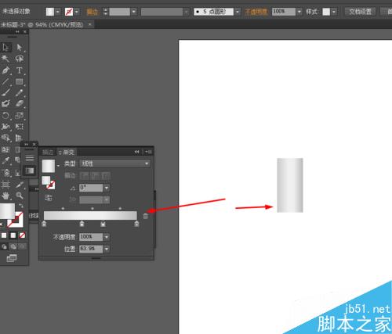392x334 pixels.
Task: Set toolbox paint mode to Color
Action: pyautogui.click(x=4, y=235)
